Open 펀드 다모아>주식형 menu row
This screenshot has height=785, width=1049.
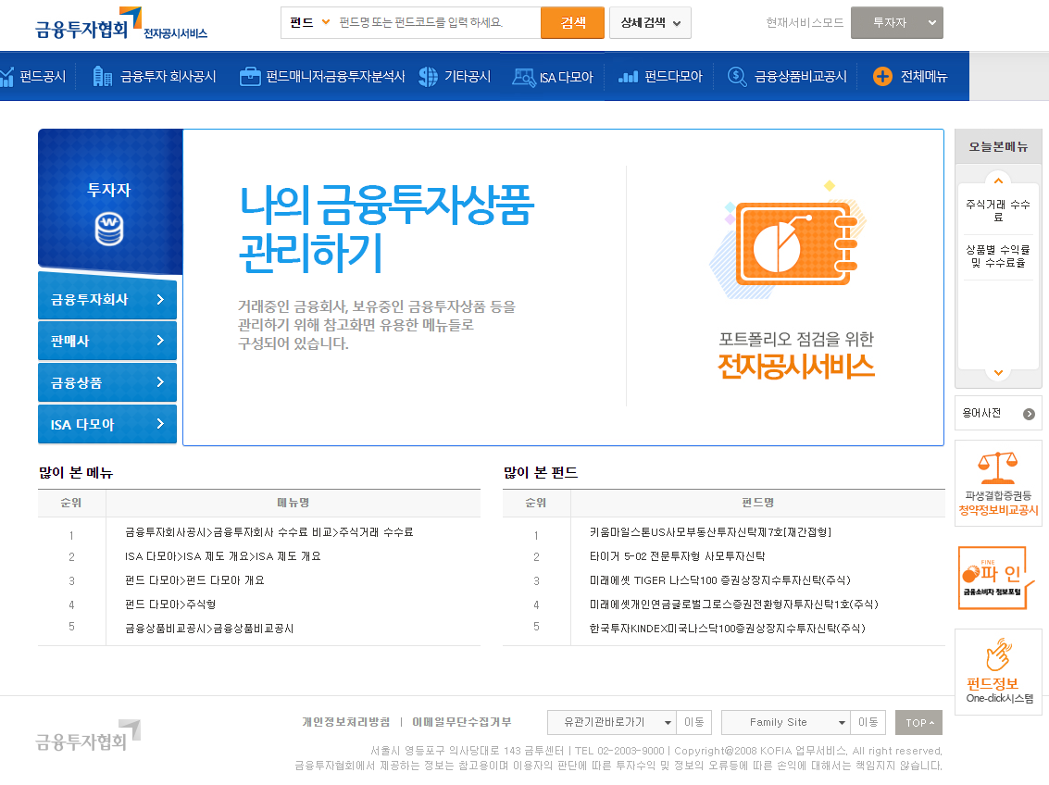[170, 604]
